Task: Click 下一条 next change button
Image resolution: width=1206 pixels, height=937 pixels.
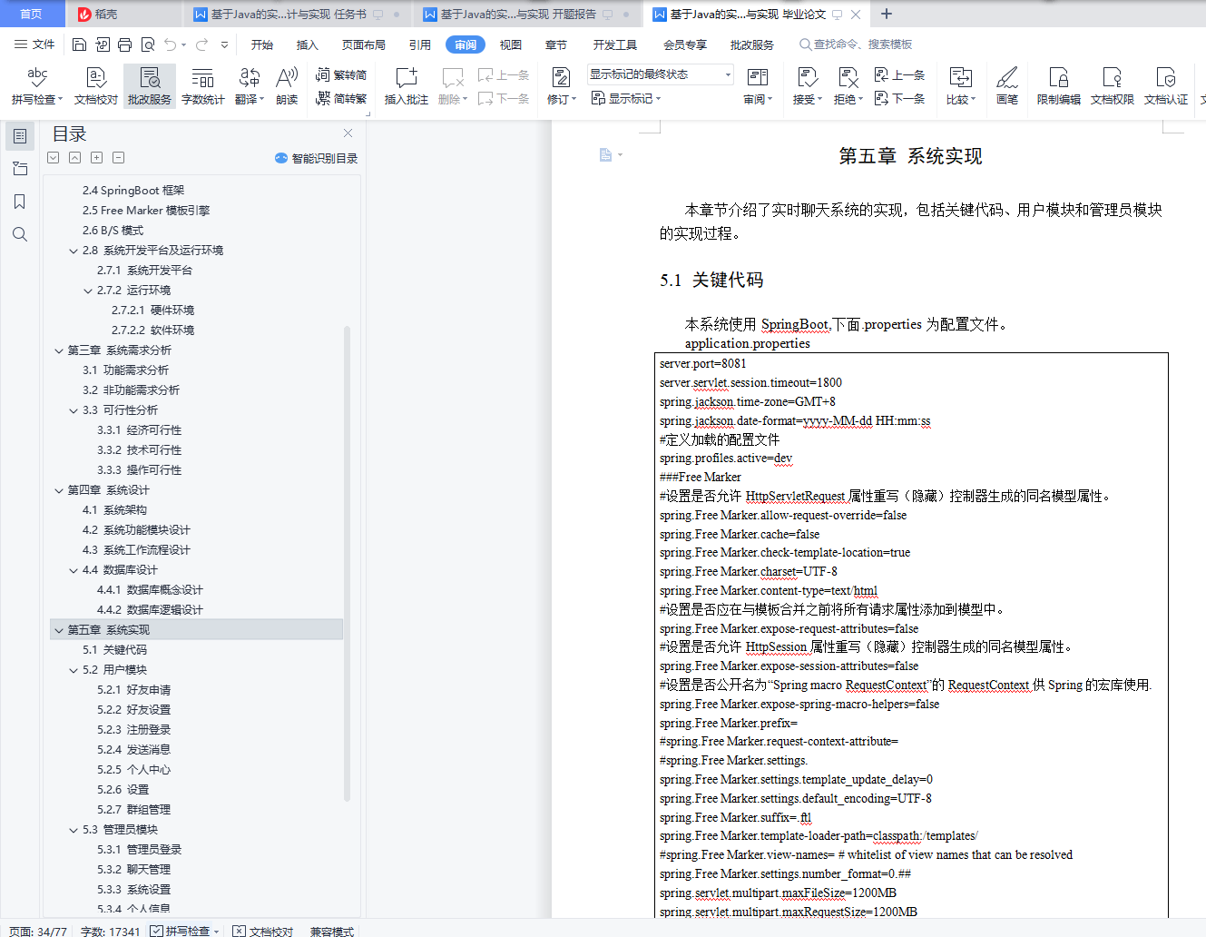Action: [x=899, y=98]
